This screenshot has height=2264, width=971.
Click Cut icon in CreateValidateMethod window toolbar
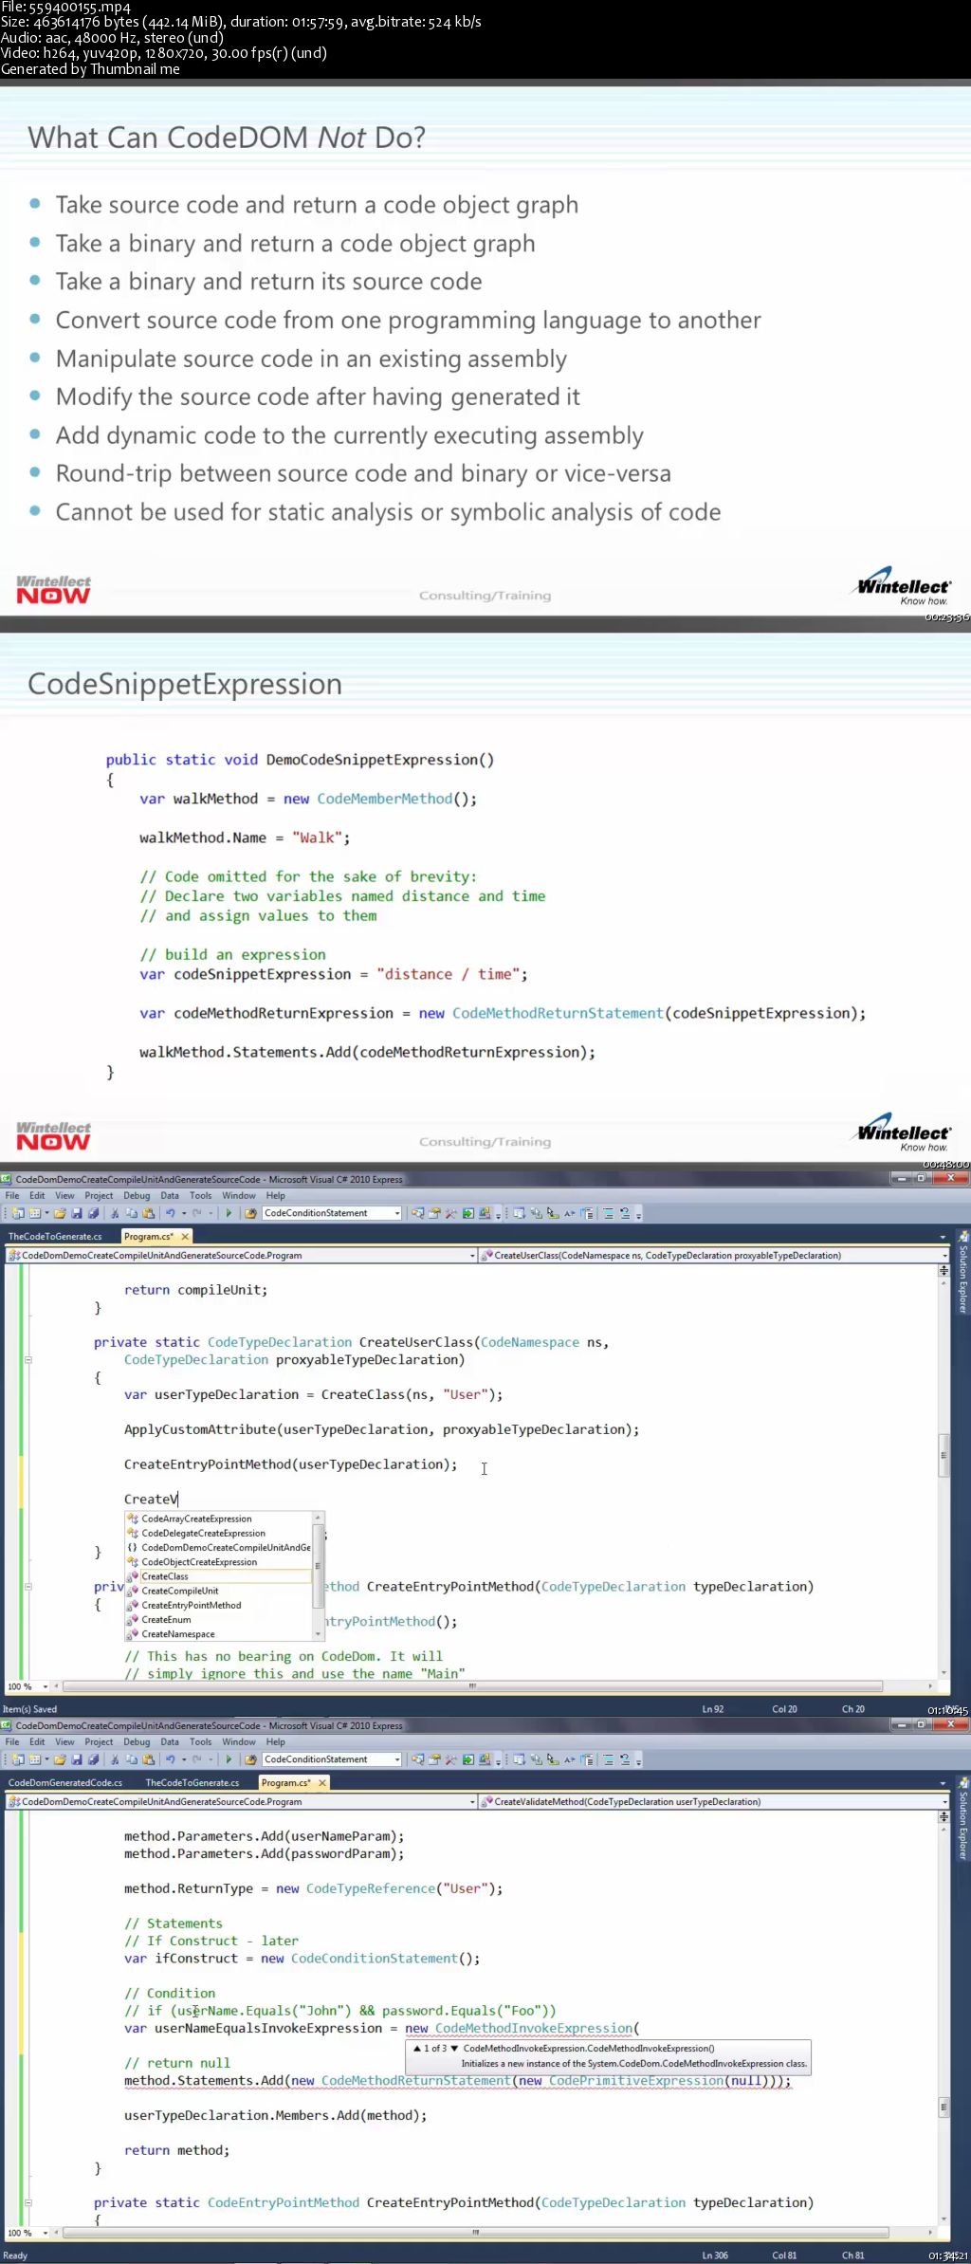(116, 1759)
